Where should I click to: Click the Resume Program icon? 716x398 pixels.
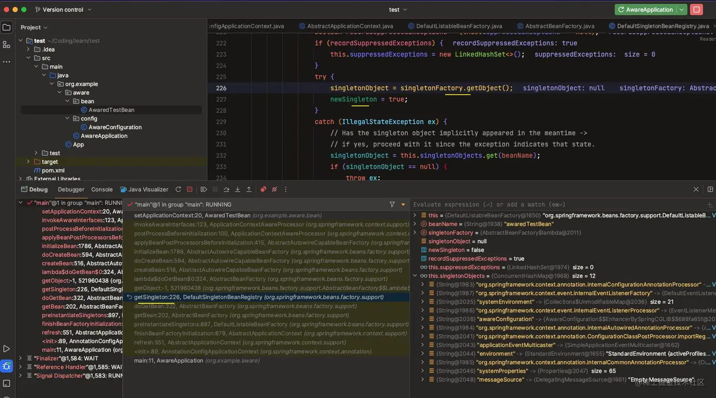point(204,189)
